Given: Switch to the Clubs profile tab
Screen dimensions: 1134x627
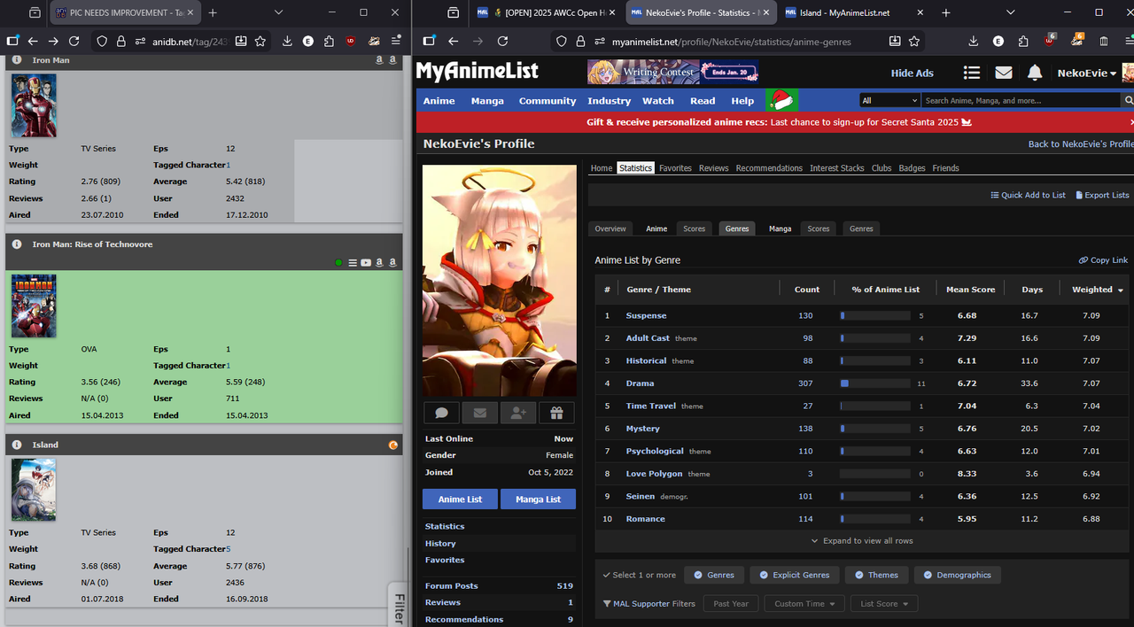Looking at the screenshot, I should (x=882, y=167).
